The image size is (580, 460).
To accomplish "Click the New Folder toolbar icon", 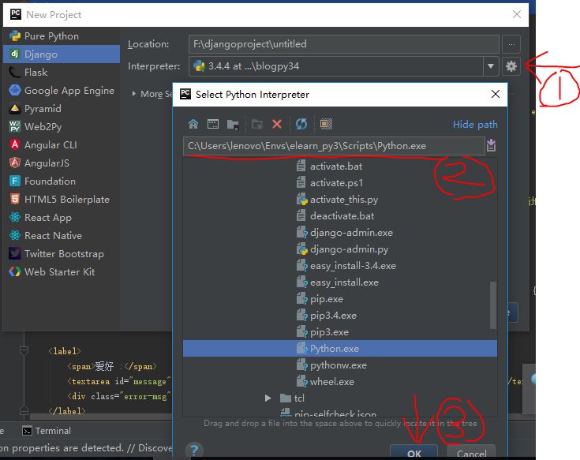I will [x=257, y=124].
